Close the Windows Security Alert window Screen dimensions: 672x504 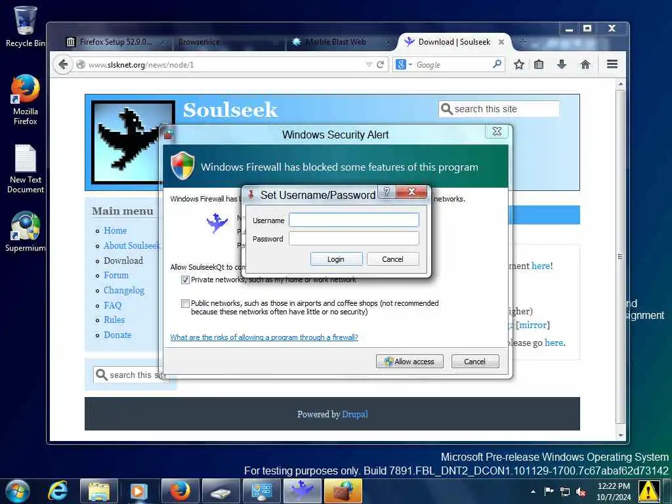pyautogui.click(x=497, y=131)
